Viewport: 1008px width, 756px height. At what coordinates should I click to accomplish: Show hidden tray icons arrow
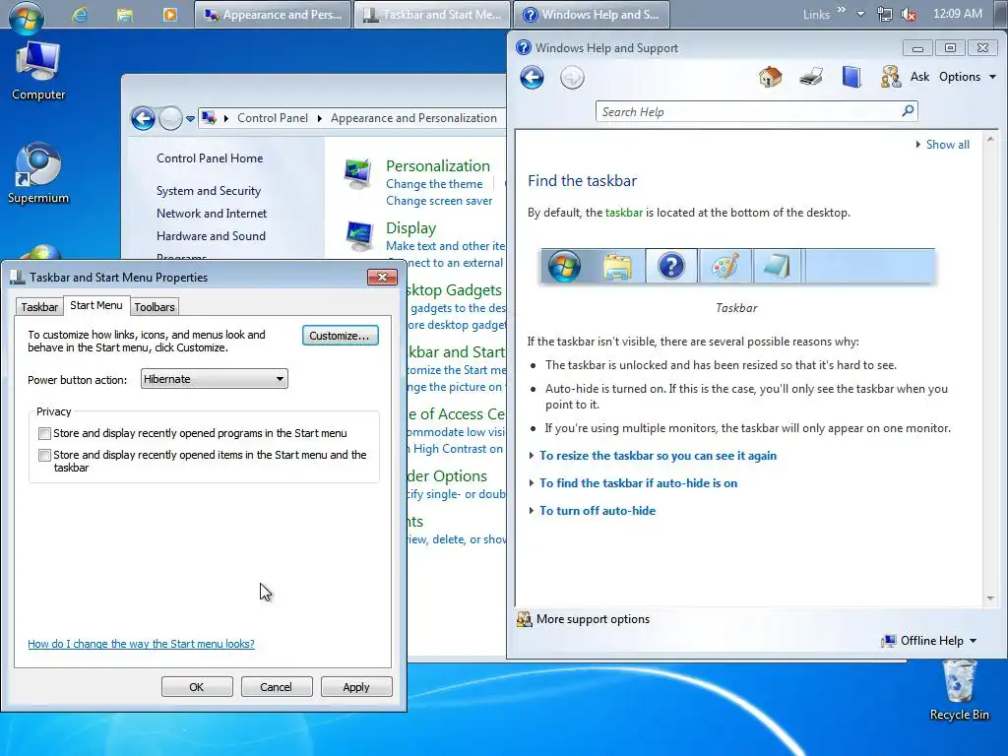[x=860, y=14]
